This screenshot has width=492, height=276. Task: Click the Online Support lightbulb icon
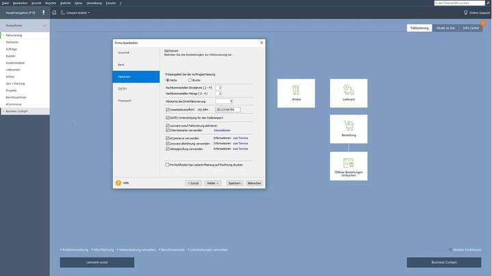click(465, 12)
